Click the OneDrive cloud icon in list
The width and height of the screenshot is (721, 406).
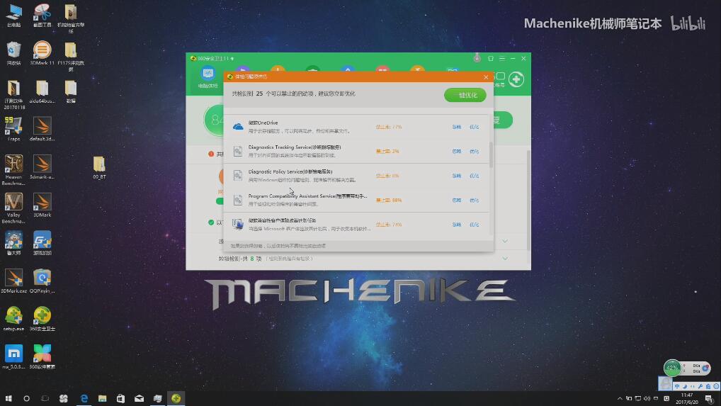coord(238,126)
